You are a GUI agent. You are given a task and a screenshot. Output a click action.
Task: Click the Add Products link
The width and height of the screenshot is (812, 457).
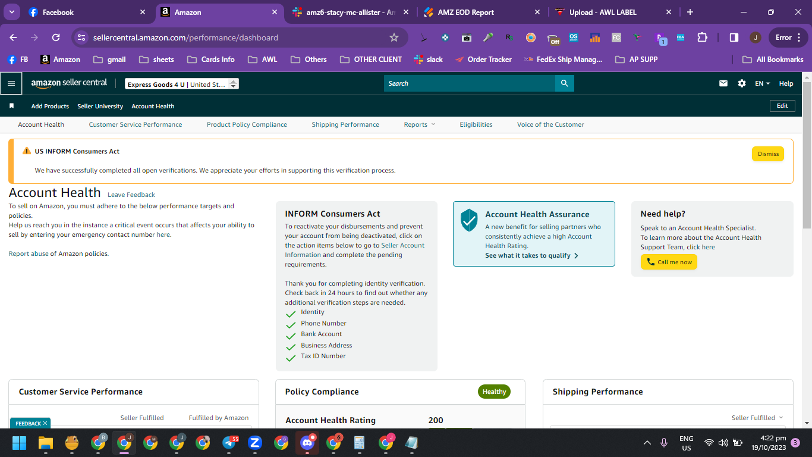click(x=50, y=106)
